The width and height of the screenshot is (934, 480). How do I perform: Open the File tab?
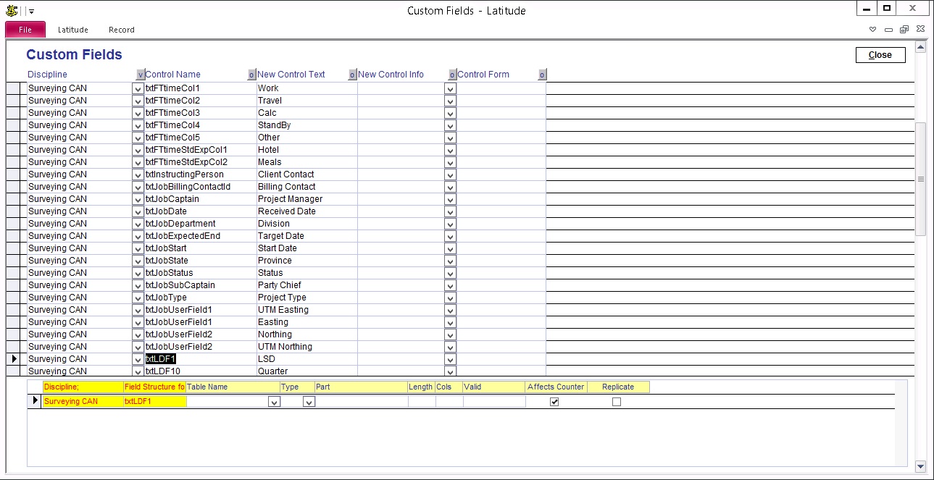point(25,30)
